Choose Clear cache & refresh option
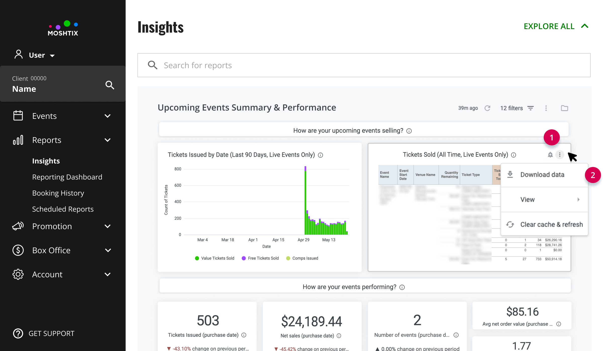 [544, 224]
